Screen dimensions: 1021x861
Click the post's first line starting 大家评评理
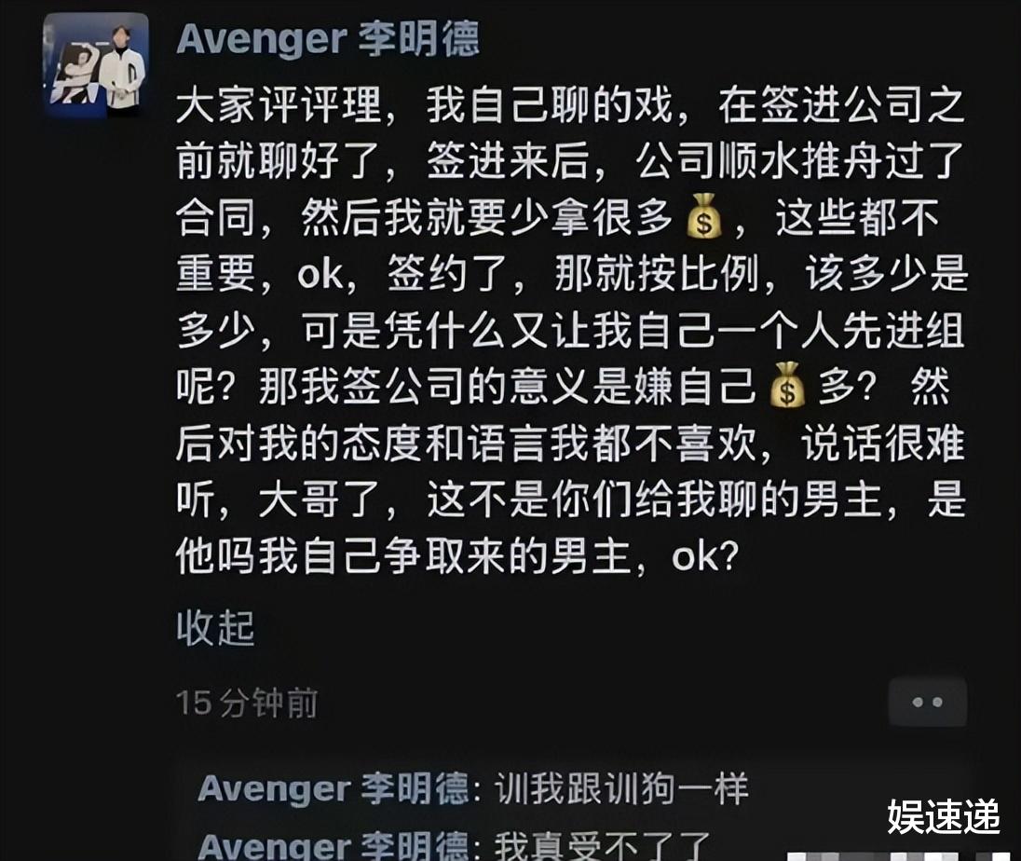pyautogui.click(x=570, y=105)
